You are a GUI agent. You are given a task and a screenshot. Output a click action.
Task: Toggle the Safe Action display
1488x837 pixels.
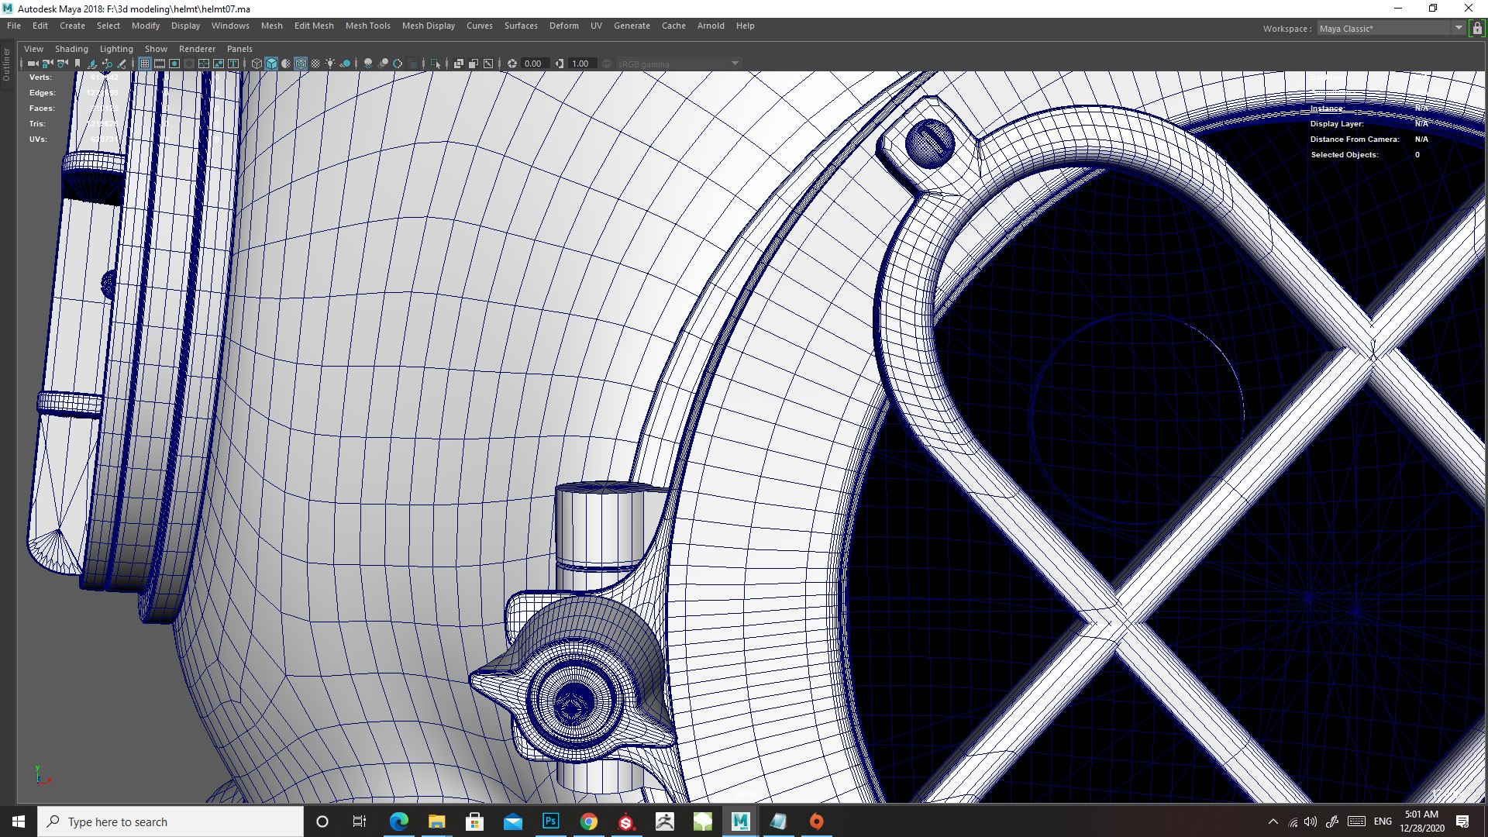coord(219,64)
